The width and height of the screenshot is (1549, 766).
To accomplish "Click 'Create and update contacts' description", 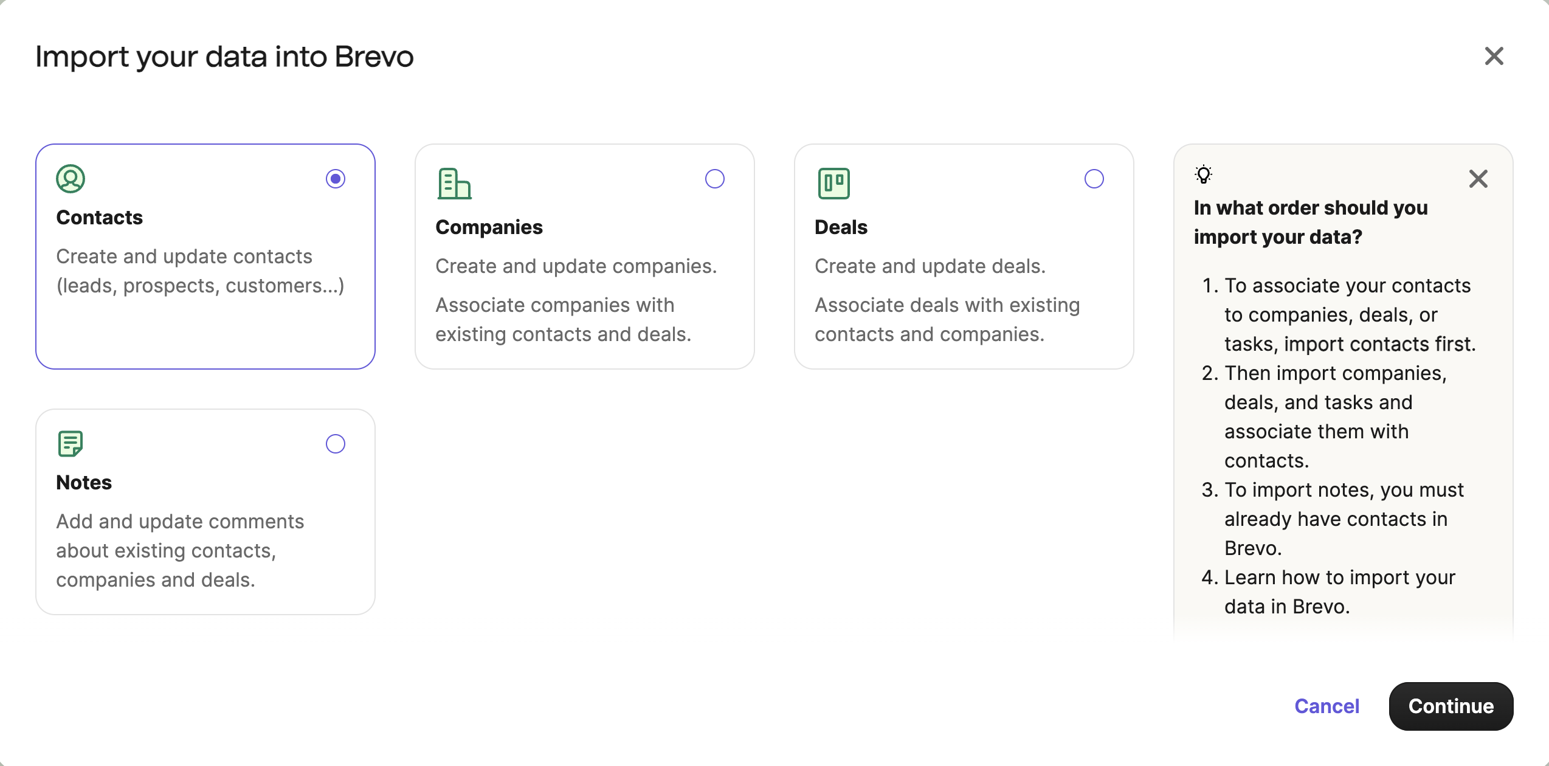I will (x=200, y=271).
